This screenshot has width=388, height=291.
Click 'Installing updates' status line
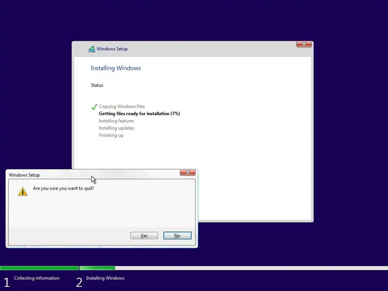[x=116, y=128]
